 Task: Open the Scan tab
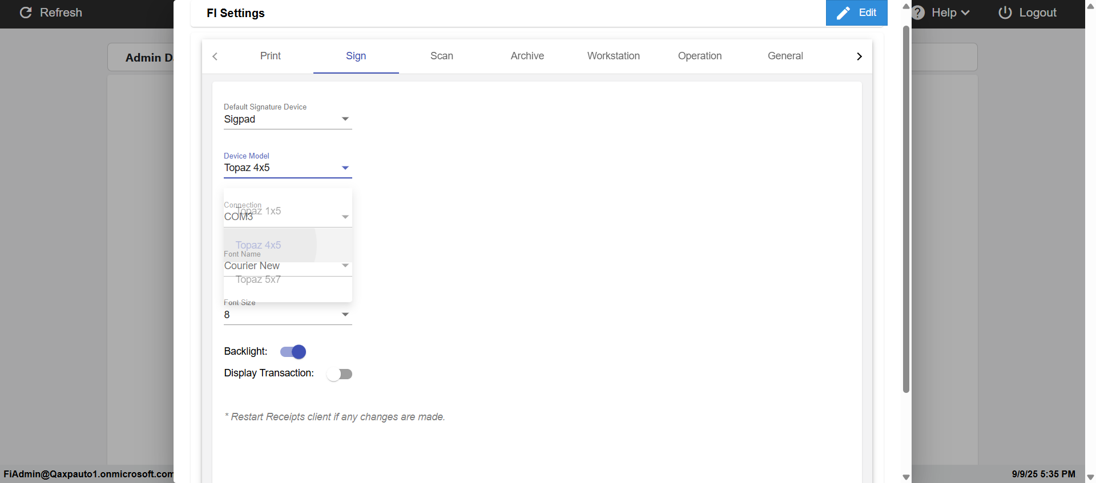point(442,56)
